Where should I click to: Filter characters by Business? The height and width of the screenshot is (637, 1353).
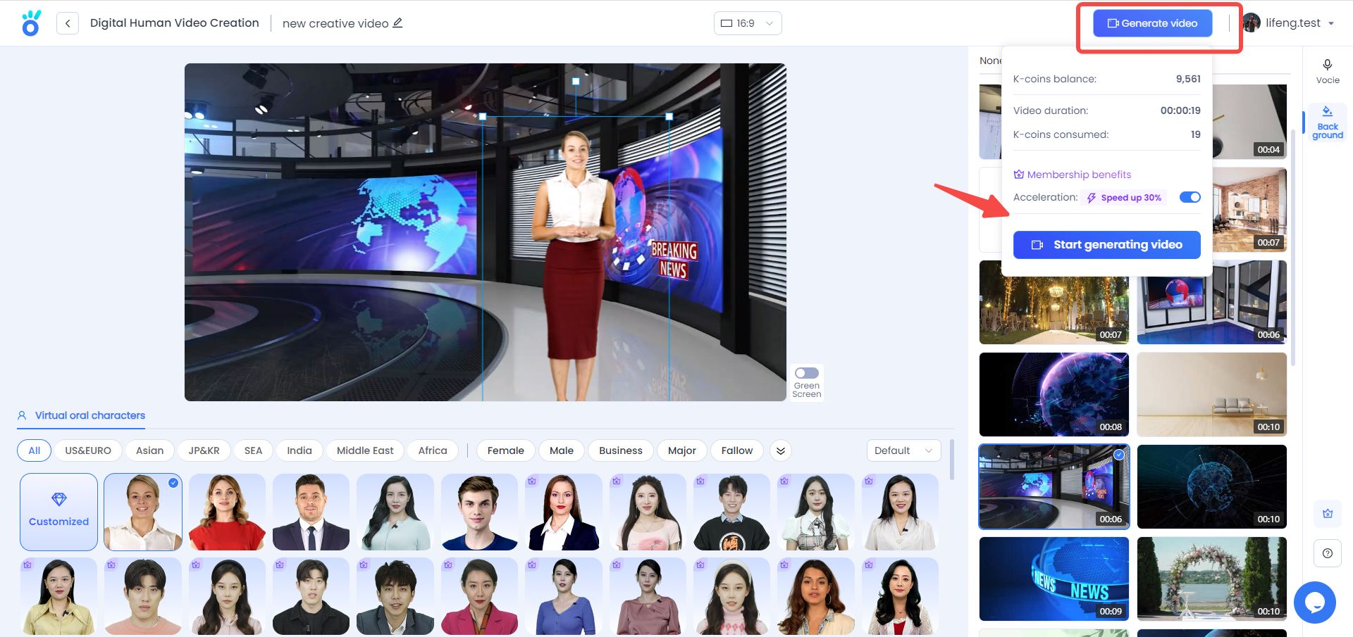click(621, 450)
